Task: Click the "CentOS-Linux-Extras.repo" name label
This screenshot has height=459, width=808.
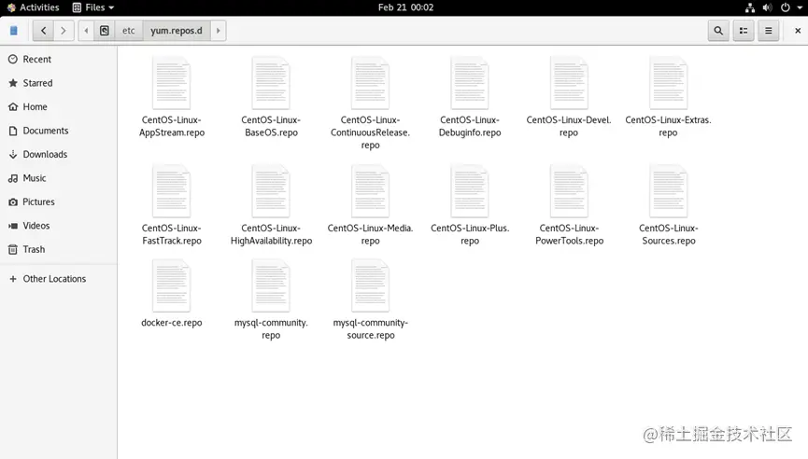Action: point(669,126)
